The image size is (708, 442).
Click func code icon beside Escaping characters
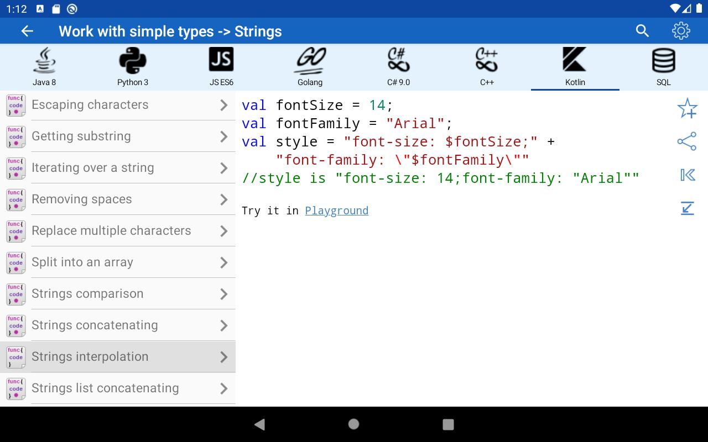[x=16, y=105]
